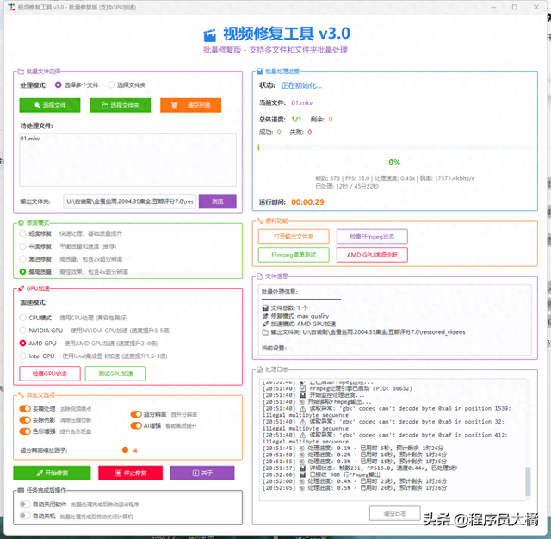The width and height of the screenshot is (551, 539).
Task: Click the green 选择文件 button
Action: tap(50, 105)
